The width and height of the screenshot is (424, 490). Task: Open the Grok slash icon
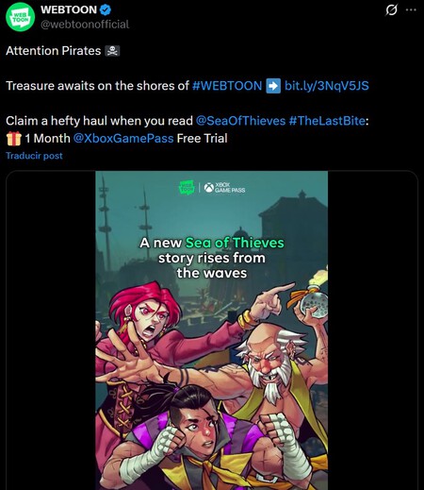point(391,9)
